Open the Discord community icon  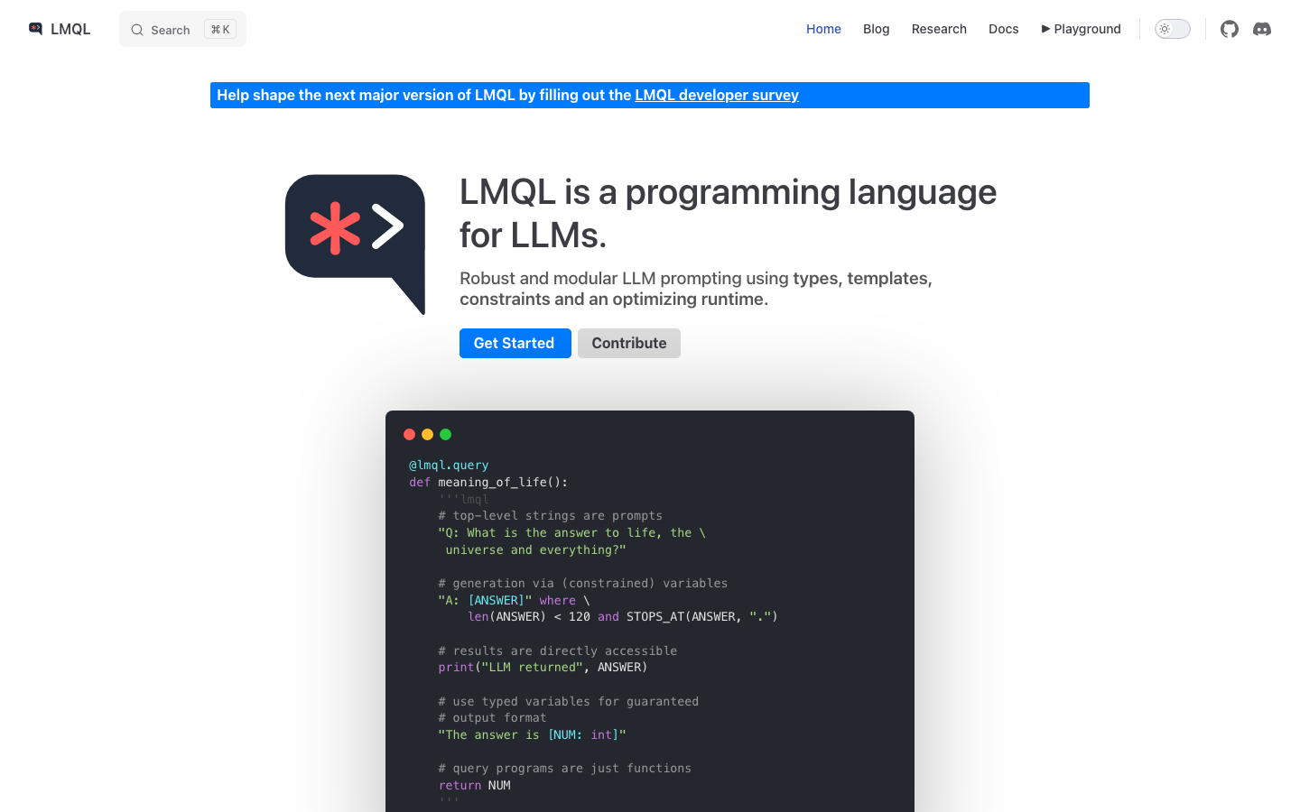pyautogui.click(x=1262, y=29)
